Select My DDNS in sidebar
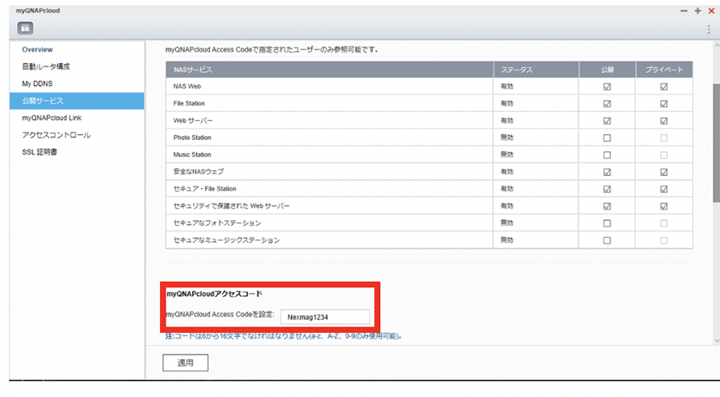 click(x=37, y=83)
